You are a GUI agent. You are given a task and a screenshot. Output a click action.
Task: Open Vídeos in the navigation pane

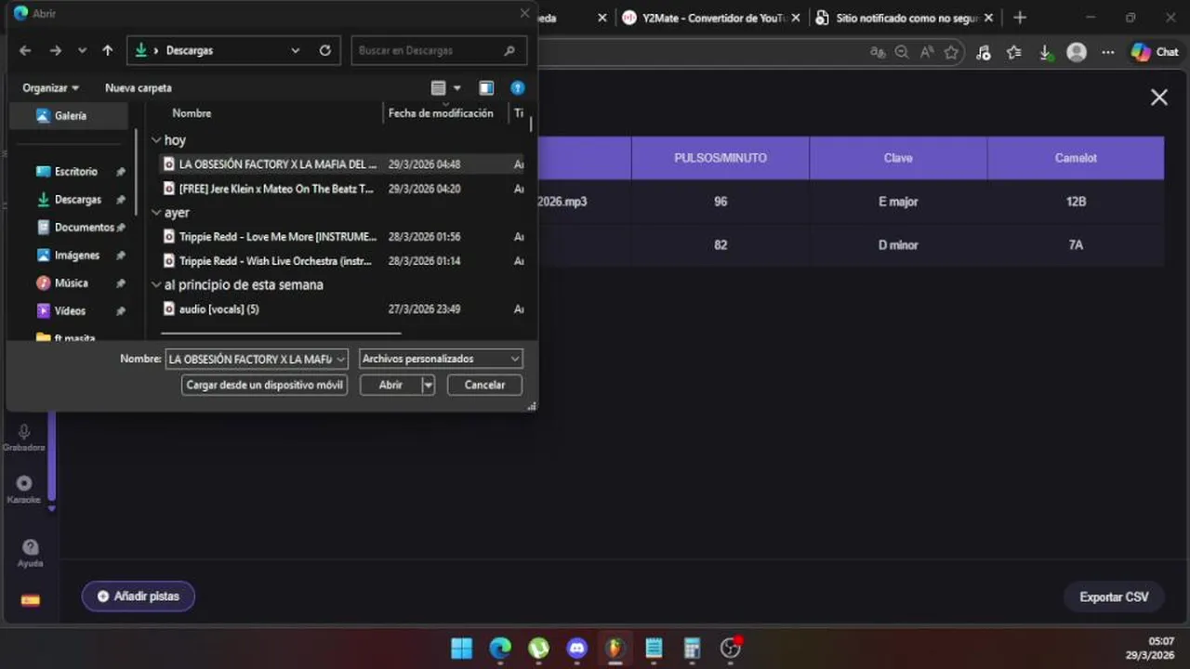click(69, 311)
